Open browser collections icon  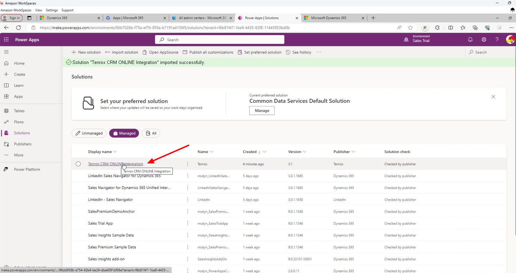[x=475, y=27]
